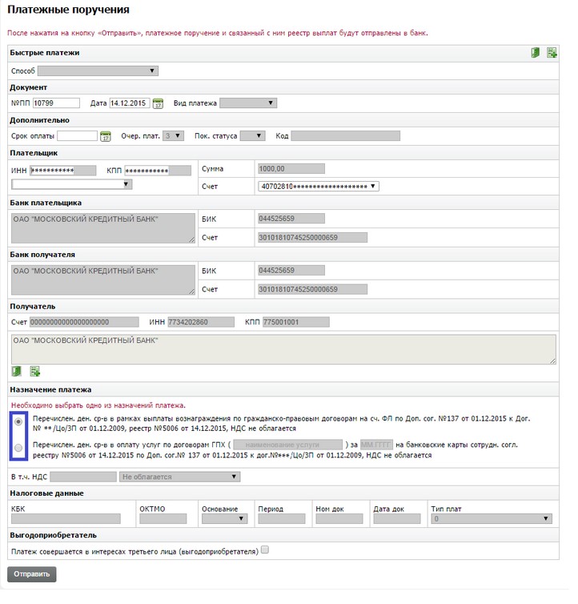
Task: Click the Код input field
Action: tap(345, 136)
